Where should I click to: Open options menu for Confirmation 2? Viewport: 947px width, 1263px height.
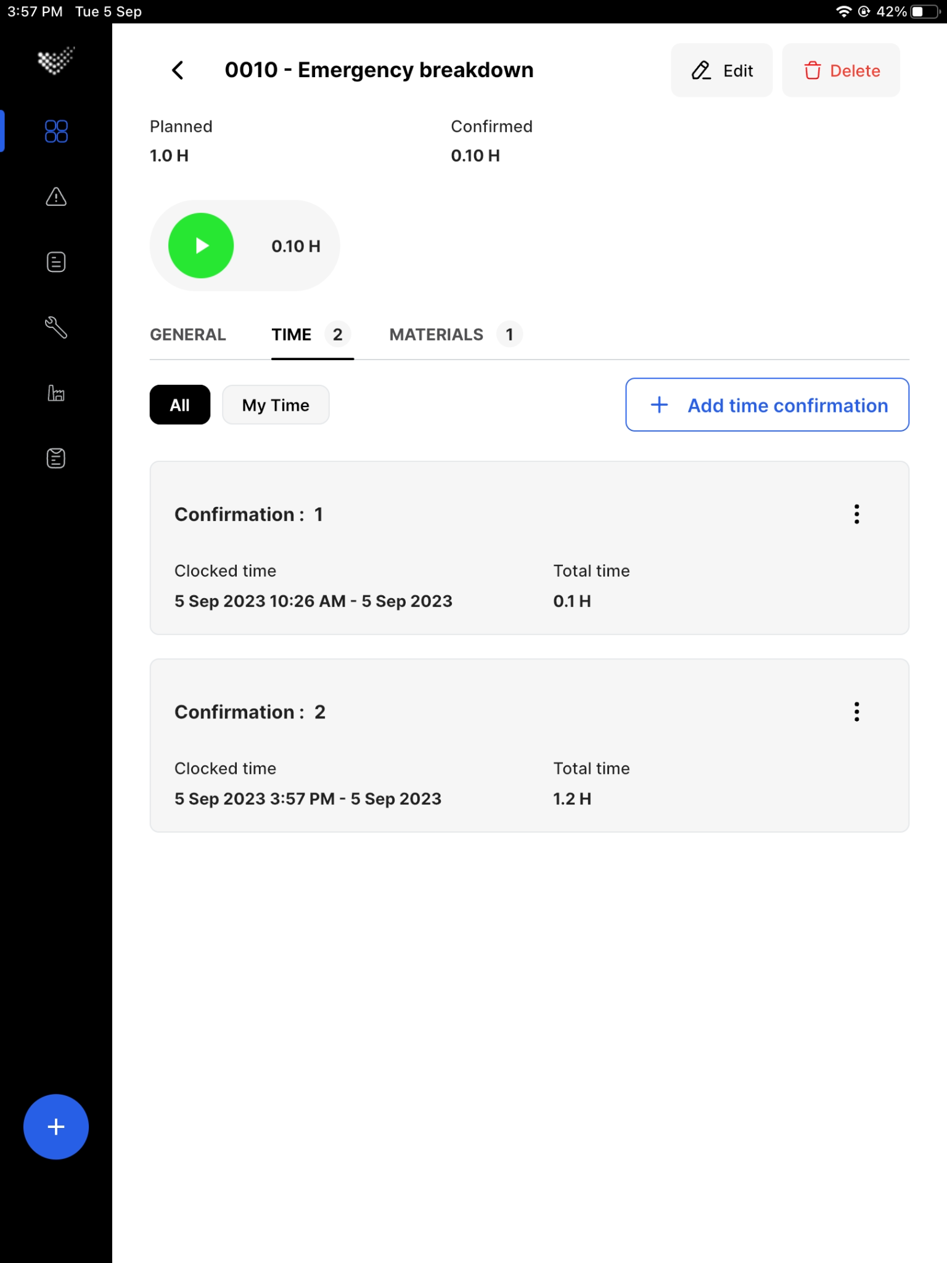[x=856, y=712]
